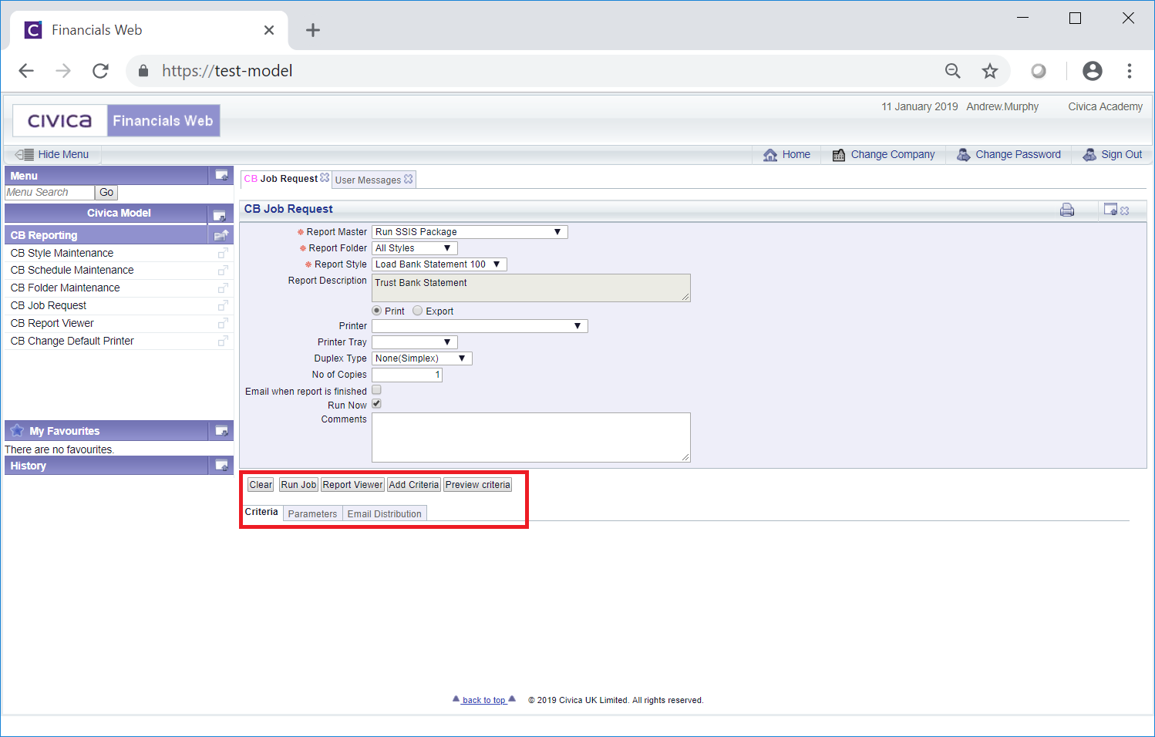
Task: Select the Criteria tab
Action: [x=261, y=512]
